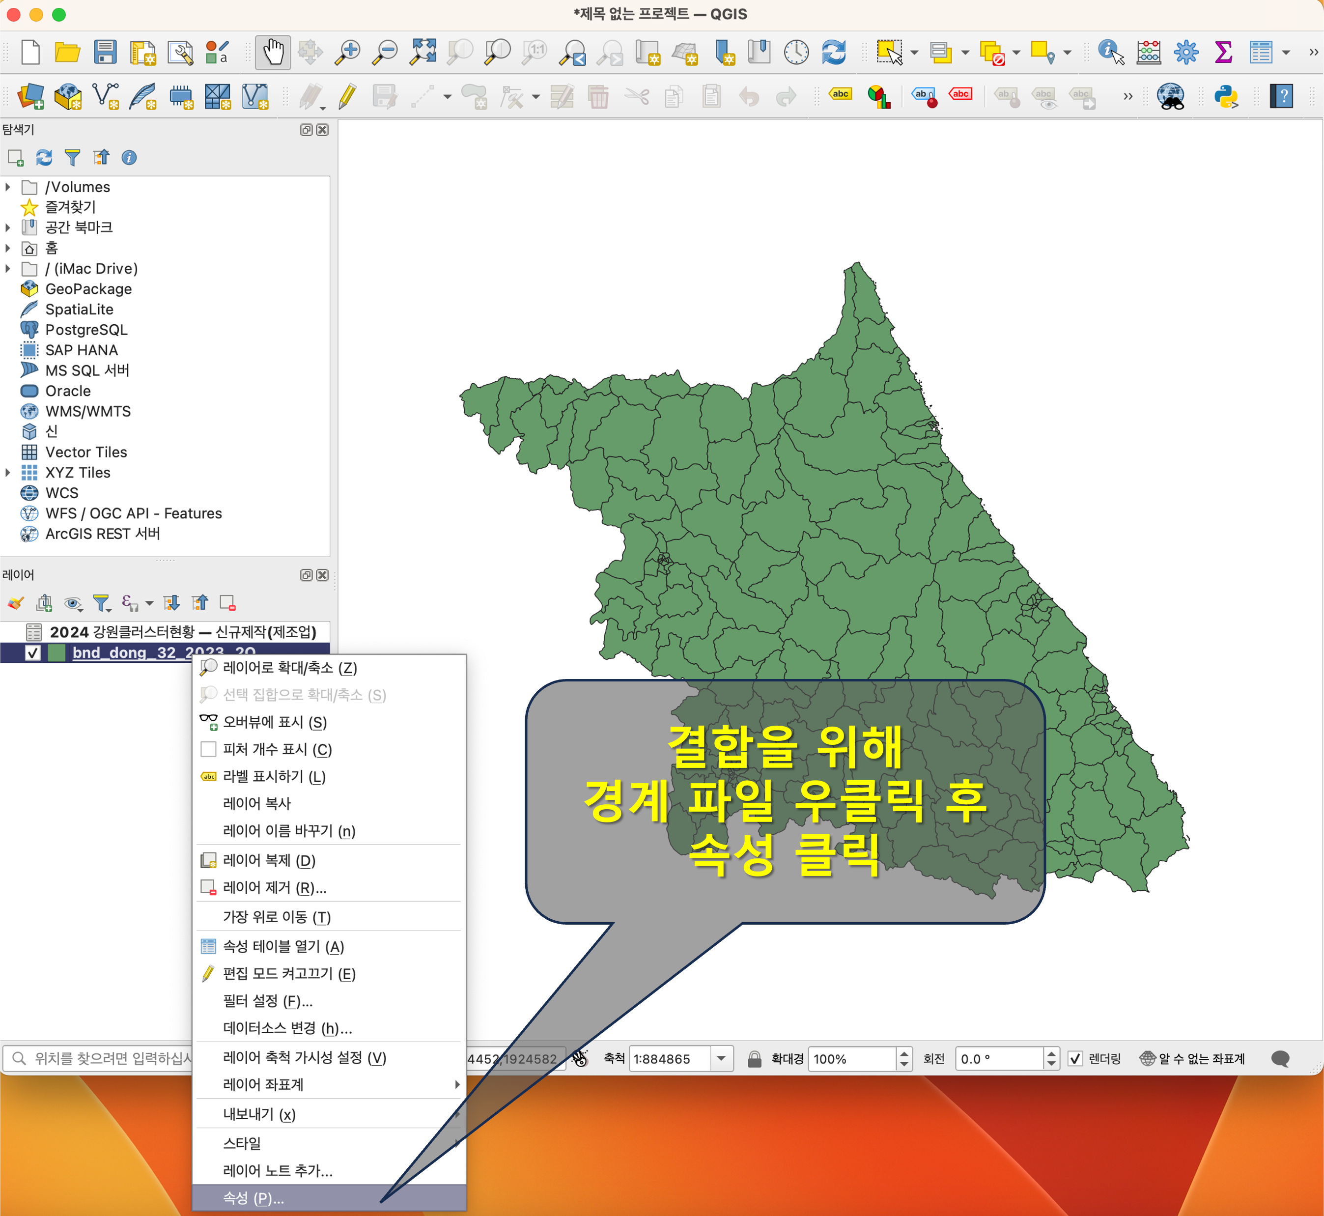Uncheck bnd_dong layer visibility checkbox
1324x1216 pixels.
(x=32, y=652)
